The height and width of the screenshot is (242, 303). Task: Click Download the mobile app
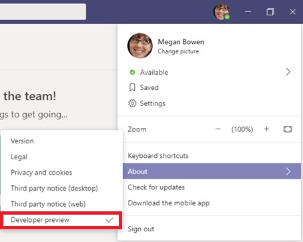[x=212, y=203]
